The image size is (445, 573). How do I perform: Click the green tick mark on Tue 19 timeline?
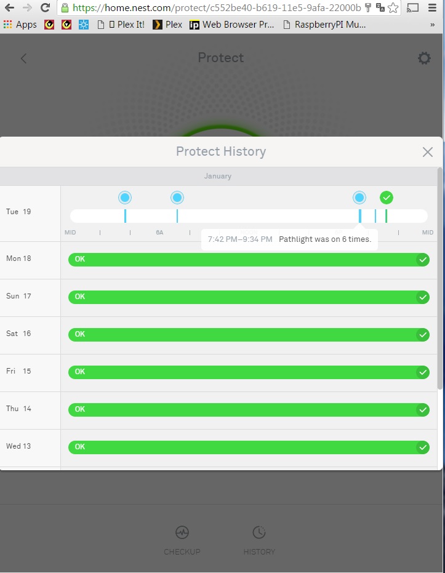[386, 216]
